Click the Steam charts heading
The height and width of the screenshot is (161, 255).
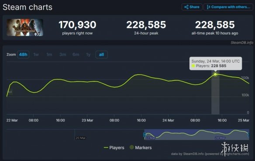[28, 7]
